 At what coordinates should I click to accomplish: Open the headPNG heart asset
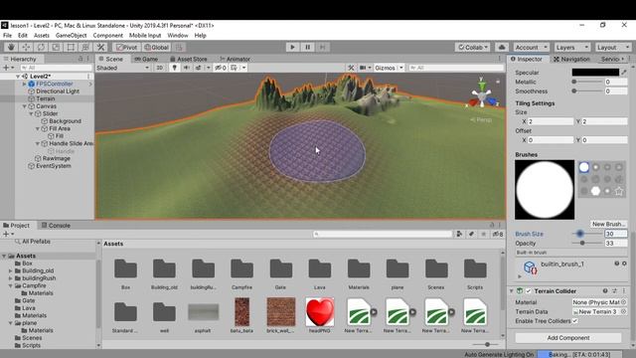pos(320,311)
